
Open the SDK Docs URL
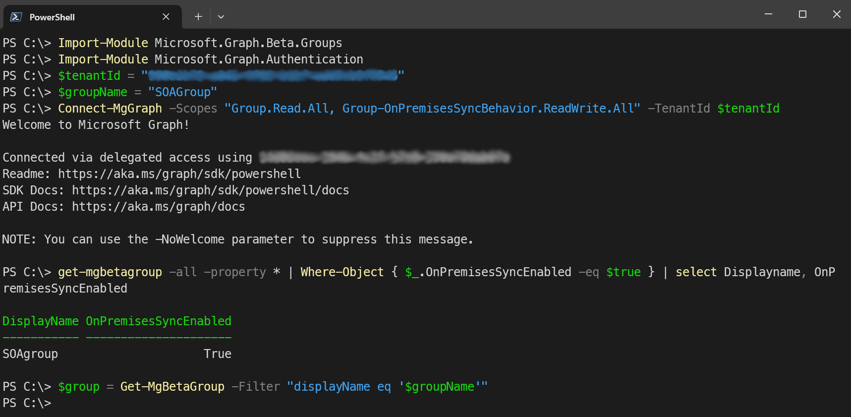[210, 190]
